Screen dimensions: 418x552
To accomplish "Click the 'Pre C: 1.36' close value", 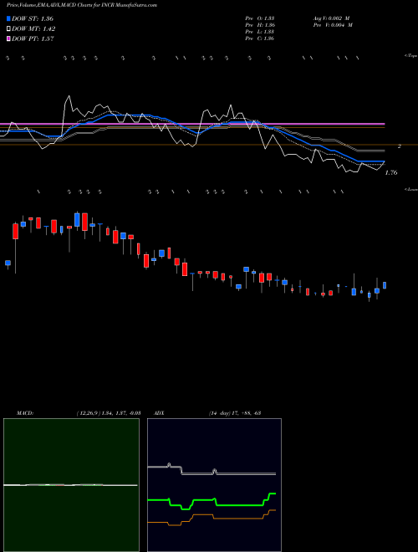I will pos(260,38).
